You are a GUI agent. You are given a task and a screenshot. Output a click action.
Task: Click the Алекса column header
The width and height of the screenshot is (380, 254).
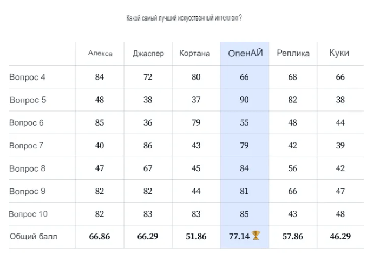pyautogui.click(x=100, y=53)
